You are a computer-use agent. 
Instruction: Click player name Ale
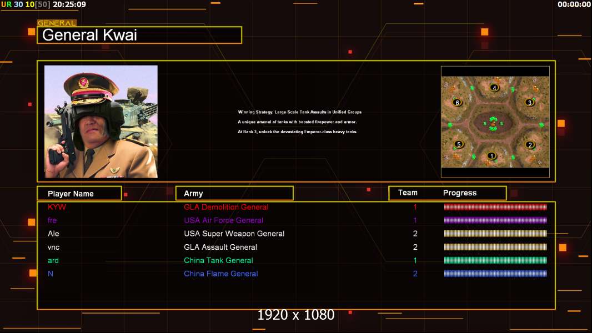[x=54, y=234]
